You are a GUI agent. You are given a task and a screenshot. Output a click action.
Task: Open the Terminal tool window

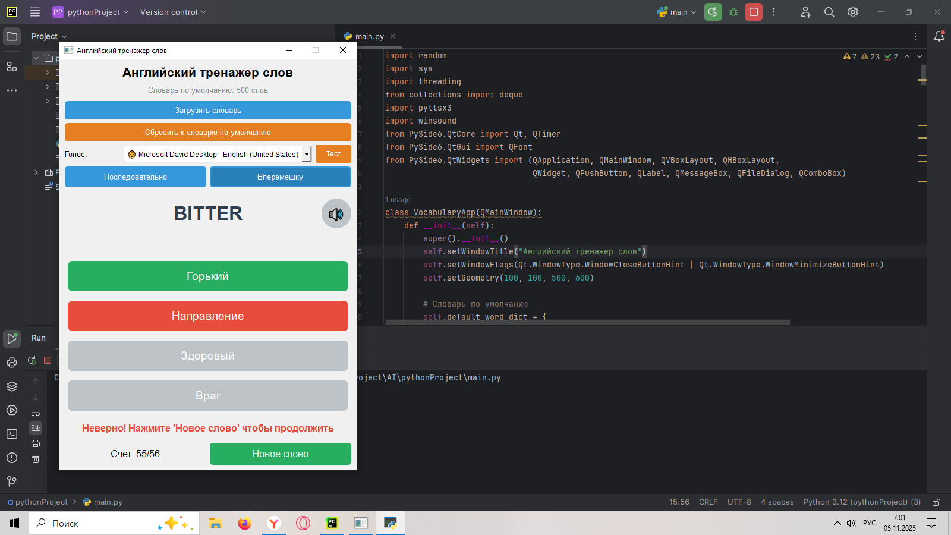[x=12, y=434]
